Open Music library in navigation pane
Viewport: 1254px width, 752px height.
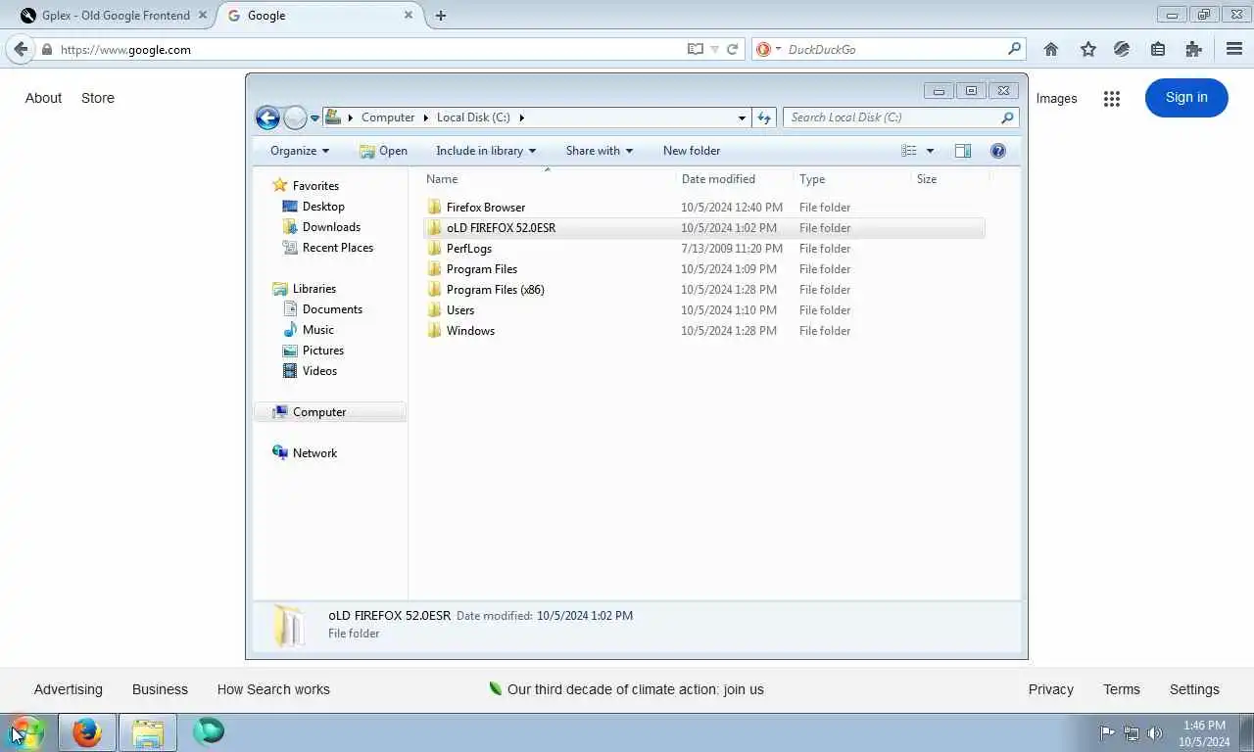pos(318,330)
